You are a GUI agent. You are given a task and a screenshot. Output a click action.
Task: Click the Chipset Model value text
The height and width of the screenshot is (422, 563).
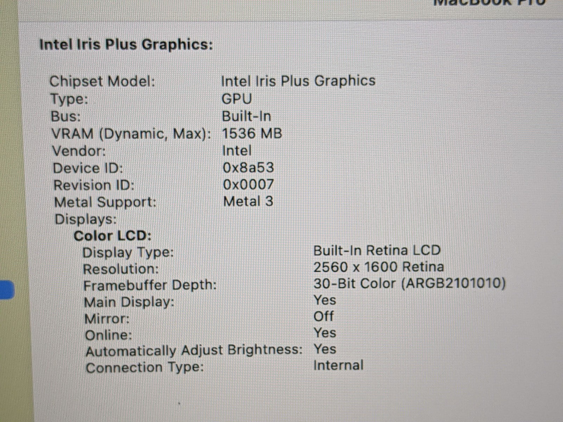pyautogui.click(x=298, y=81)
